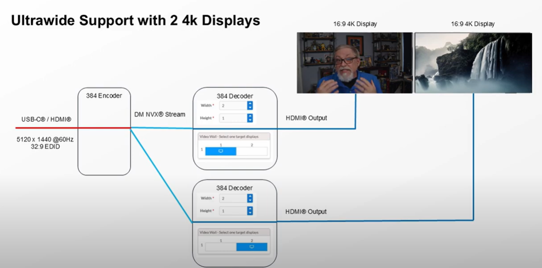Click the 384 Encoder box
This screenshot has height=268, width=542.
104,133
